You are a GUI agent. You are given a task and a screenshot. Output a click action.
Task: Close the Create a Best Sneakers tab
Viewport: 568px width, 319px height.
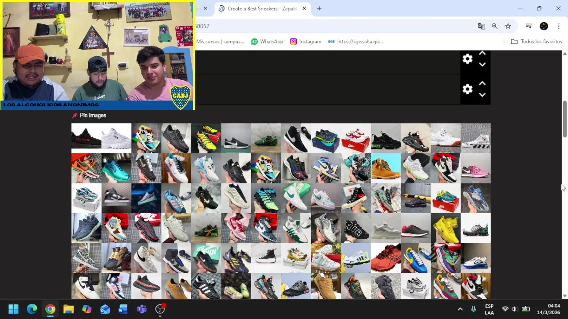point(304,8)
